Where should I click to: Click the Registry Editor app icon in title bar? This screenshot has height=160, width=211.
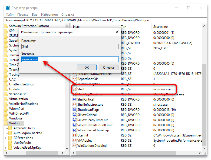pyautogui.click(x=8, y=8)
